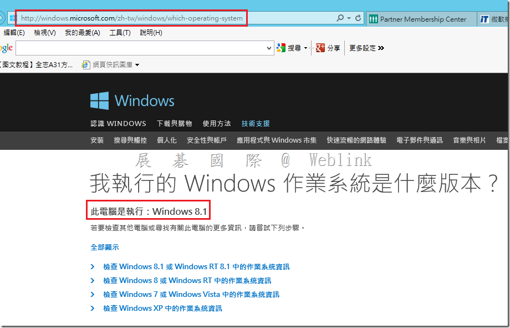Image resolution: width=510 pixels, height=328 pixels.
Task: Open the 編輯(E) menu
Action: pos(14,33)
